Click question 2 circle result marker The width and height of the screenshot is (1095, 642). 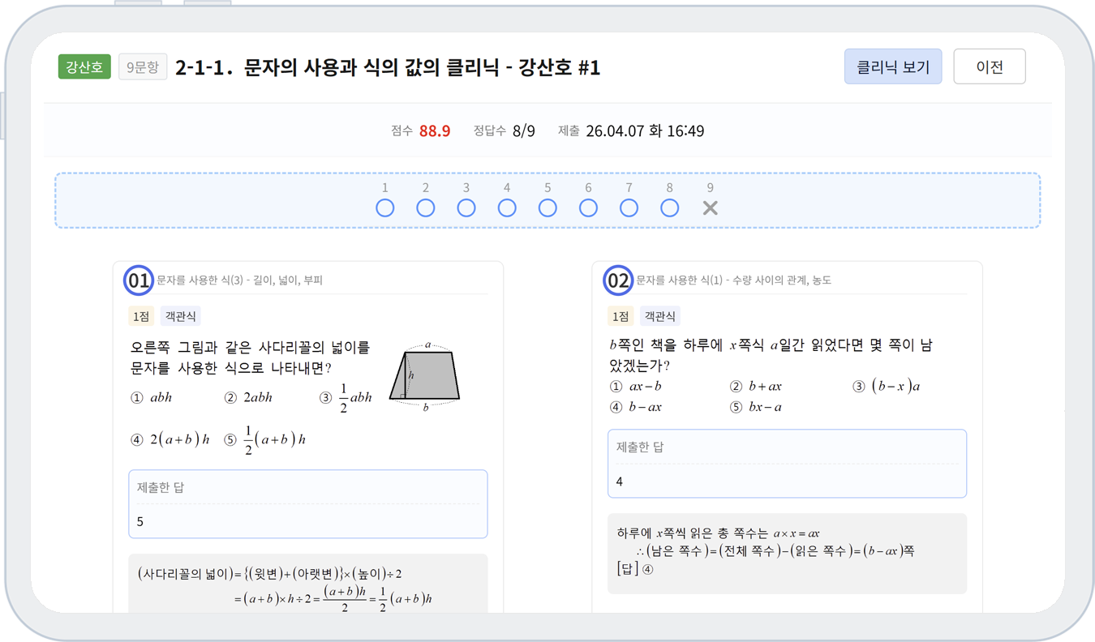tap(426, 208)
